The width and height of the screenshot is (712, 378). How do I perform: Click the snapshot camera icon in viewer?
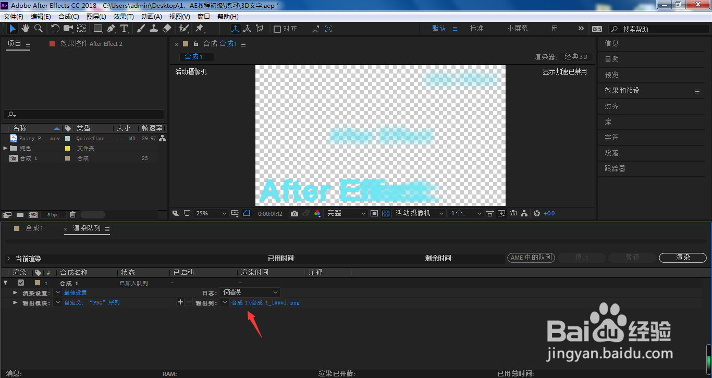(294, 213)
